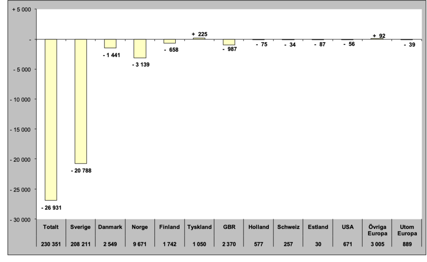Screen dimensions: 427x262
Task: Click the value 671 under USA
Action: point(348,244)
